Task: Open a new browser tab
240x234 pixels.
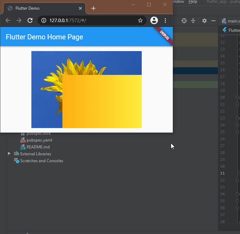Action: 93,8
